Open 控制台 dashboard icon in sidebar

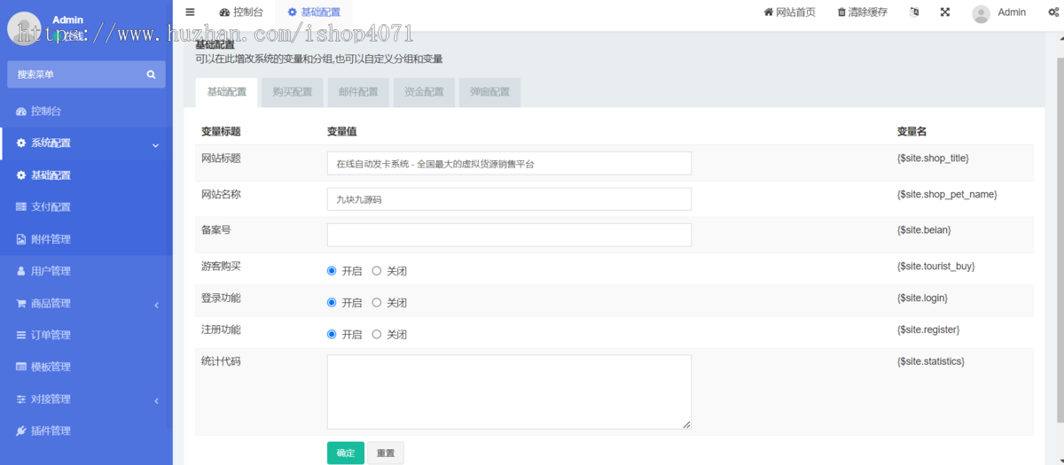tap(21, 112)
